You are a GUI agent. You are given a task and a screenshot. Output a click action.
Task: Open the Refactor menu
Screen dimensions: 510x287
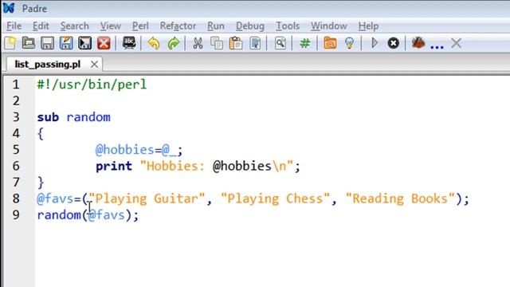coord(178,26)
